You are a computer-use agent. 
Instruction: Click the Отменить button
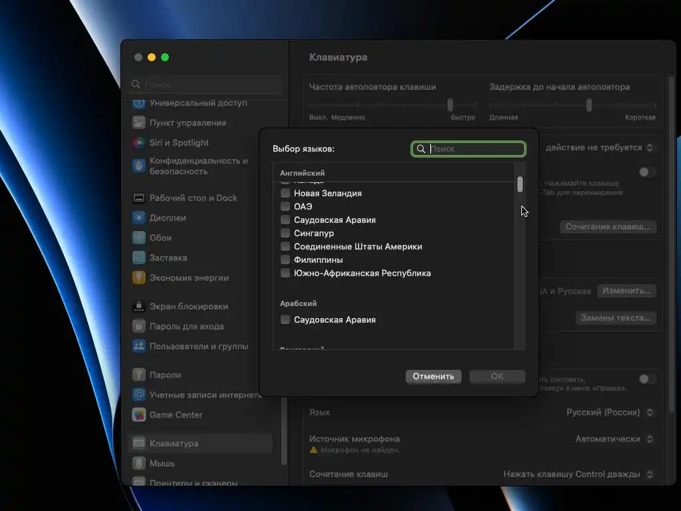tap(434, 377)
